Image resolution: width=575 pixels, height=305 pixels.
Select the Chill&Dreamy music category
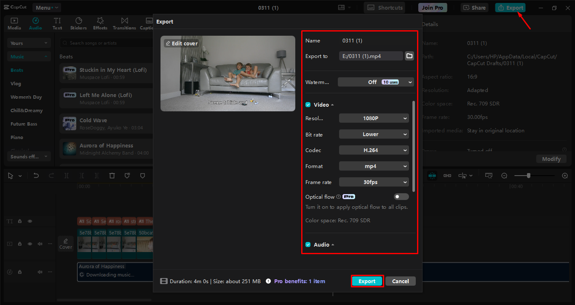coord(27,110)
